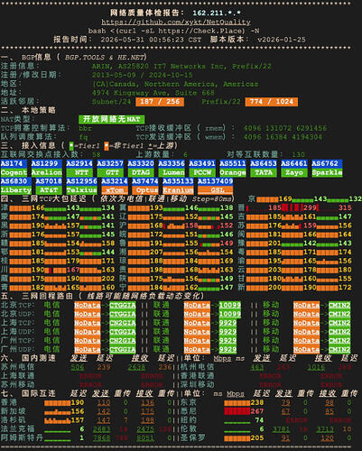Viewport: 362px width, 451px height.
Task: Select 阿姆斯特丹 send speed 7868
Action: tap(101, 438)
